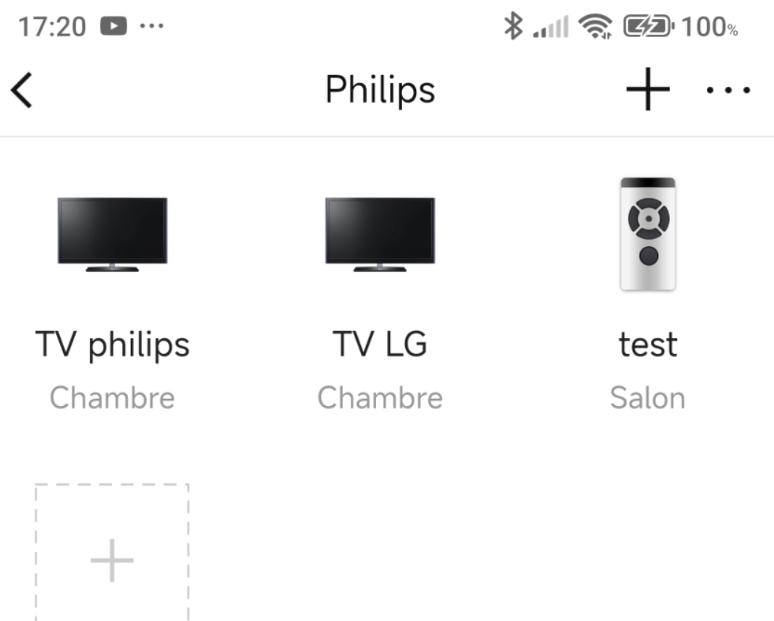Tap the gray plus inside dashed box
Screen dimensions: 774x621
[112, 559]
